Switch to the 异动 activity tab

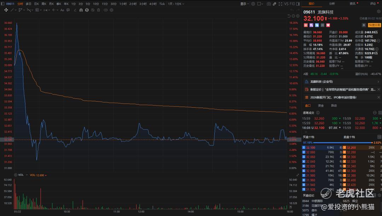click(x=334, y=106)
